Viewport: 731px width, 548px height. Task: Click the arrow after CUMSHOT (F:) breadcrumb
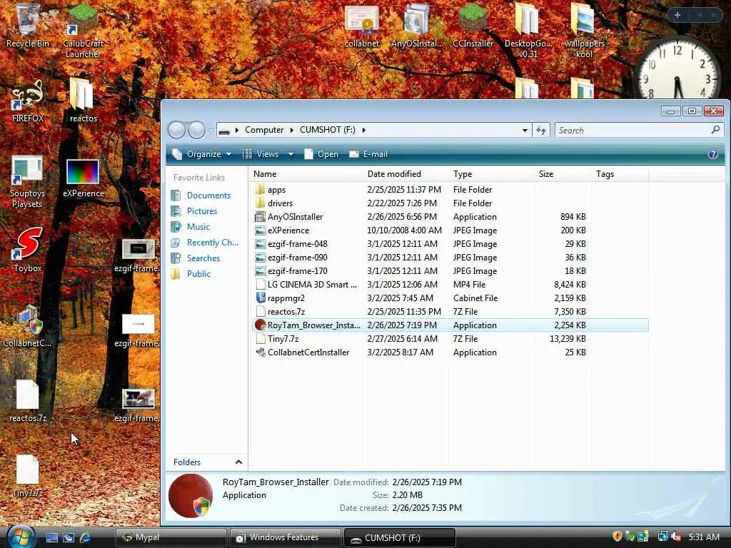(x=363, y=130)
